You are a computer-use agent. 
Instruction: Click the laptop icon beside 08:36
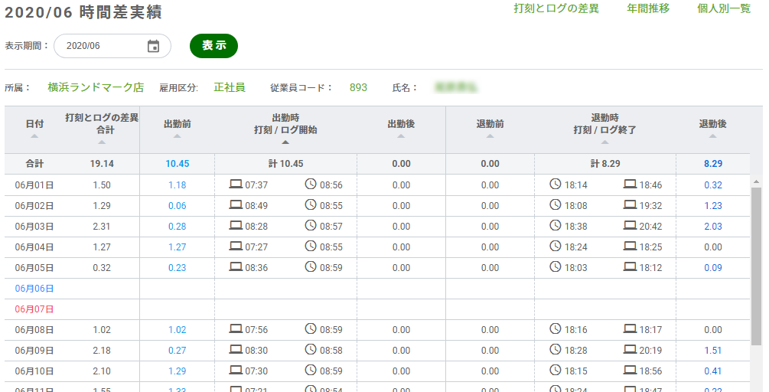click(x=236, y=267)
